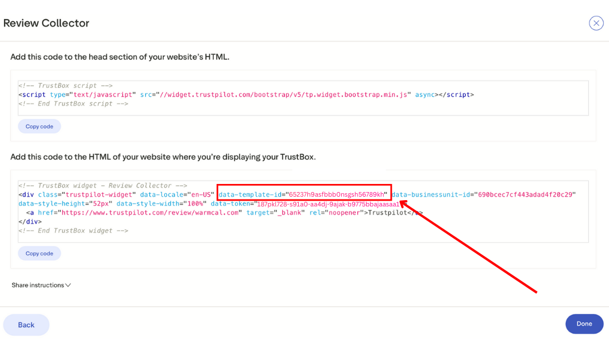Click the TrustBox script code box

303,98
